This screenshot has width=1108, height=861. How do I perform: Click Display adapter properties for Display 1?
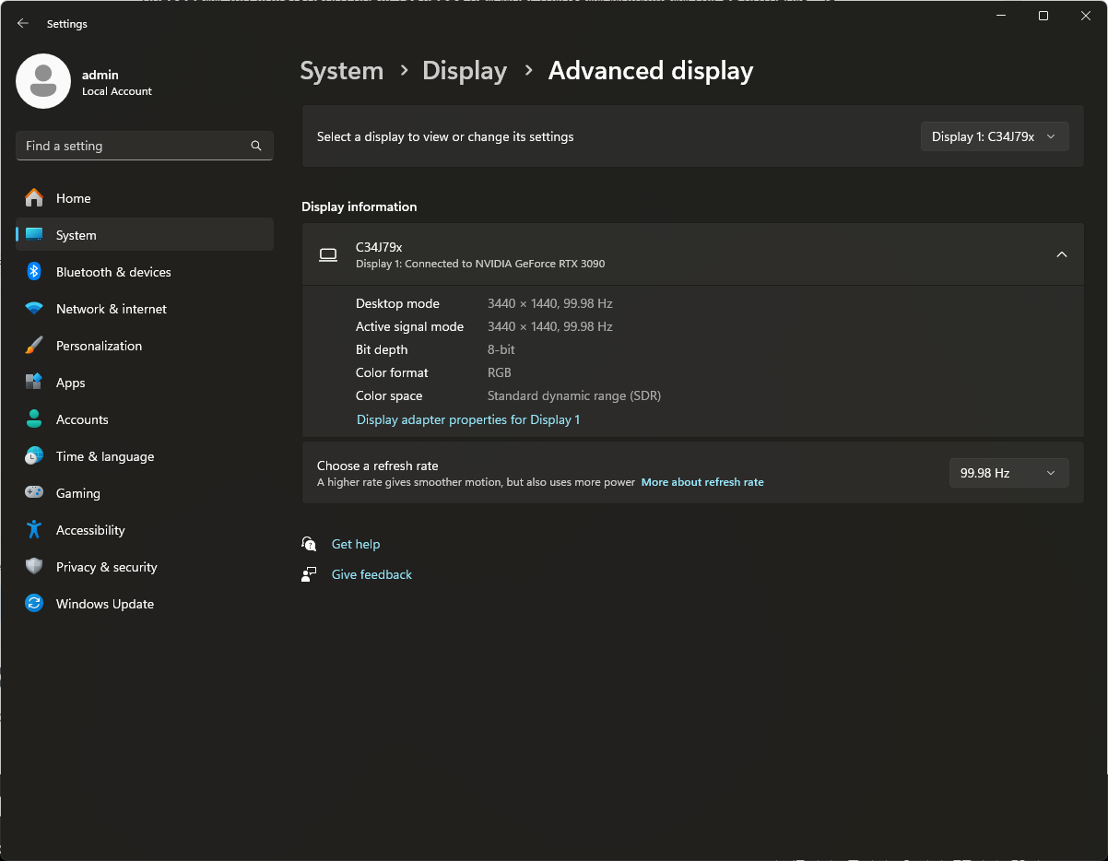[468, 419]
